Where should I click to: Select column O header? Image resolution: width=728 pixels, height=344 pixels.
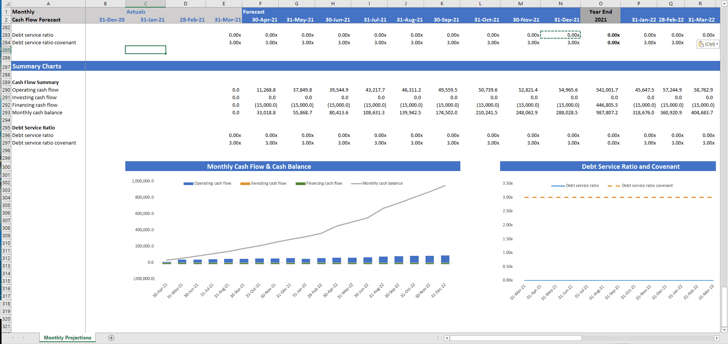pyautogui.click(x=600, y=4)
